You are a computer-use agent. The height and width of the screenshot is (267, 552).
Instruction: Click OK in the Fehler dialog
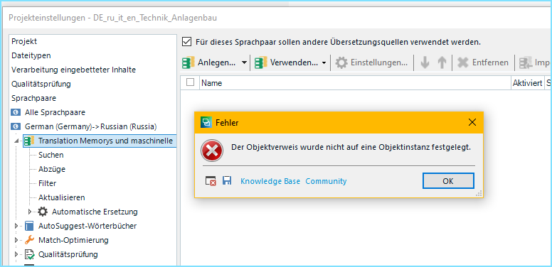(448, 181)
